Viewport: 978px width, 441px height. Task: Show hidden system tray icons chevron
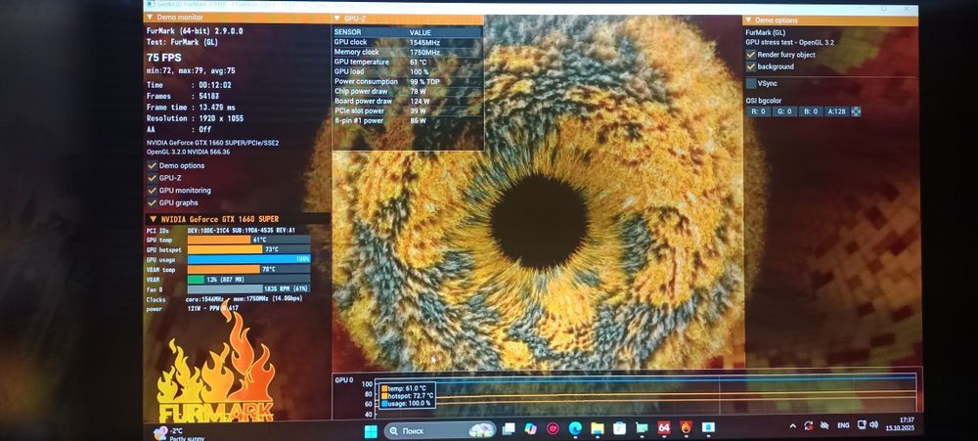[x=793, y=426]
